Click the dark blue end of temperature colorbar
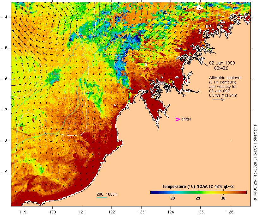This screenshot has width=259, height=215. click(153, 192)
